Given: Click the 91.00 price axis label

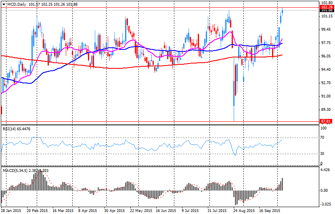Looking at the screenshot, I should [x=326, y=96].
